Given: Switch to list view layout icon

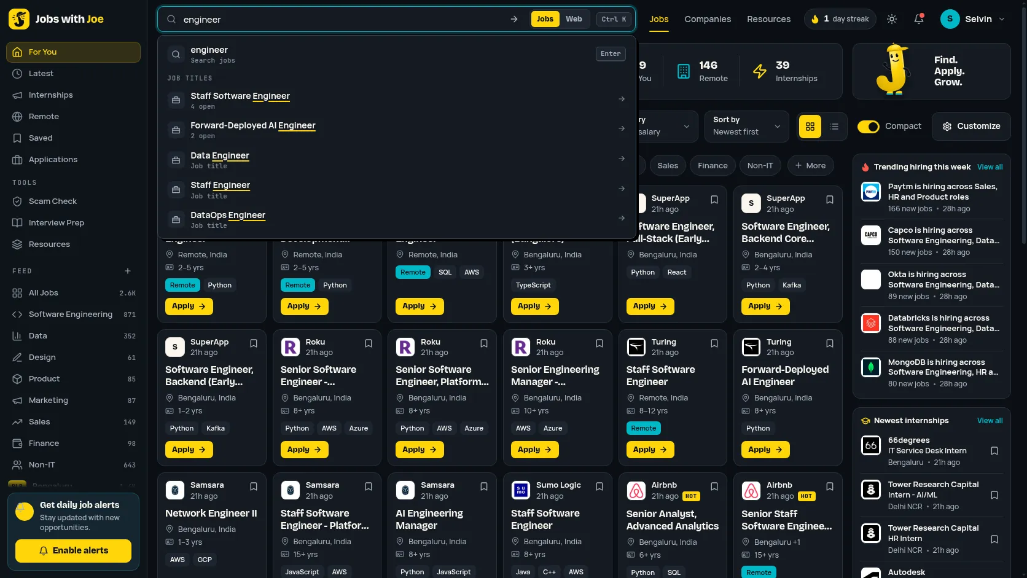Looking at the screenshot, I should pos(834,127).
